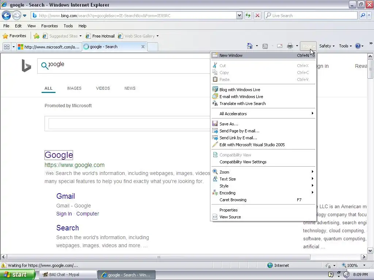Screen dimensions: 374x280
Task: Open the recent pages dropdown next to Forward
Action: pyautogui.click(x=24, y=16)
